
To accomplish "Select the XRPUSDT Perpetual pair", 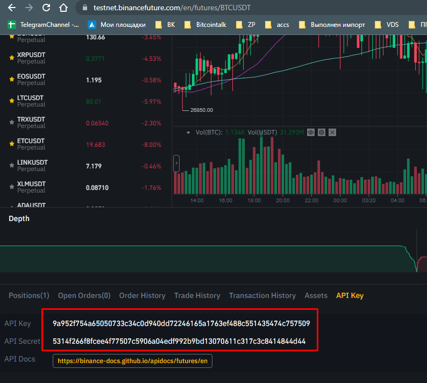I will pyautogui.click(x=31, y=58).
